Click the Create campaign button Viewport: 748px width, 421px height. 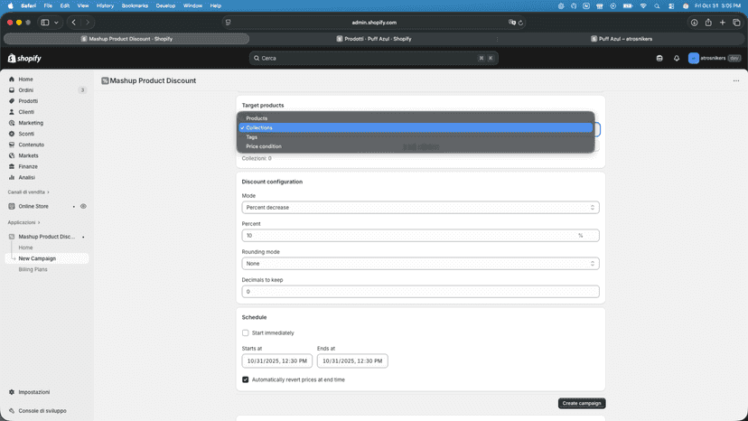(582, 403)
